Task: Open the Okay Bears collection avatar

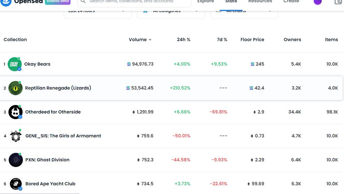Action: pos(14,64)
